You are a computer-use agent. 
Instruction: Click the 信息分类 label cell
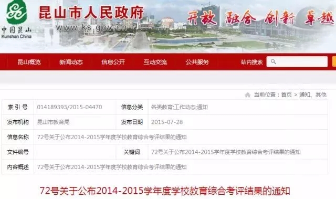click(x=132, y=107)
